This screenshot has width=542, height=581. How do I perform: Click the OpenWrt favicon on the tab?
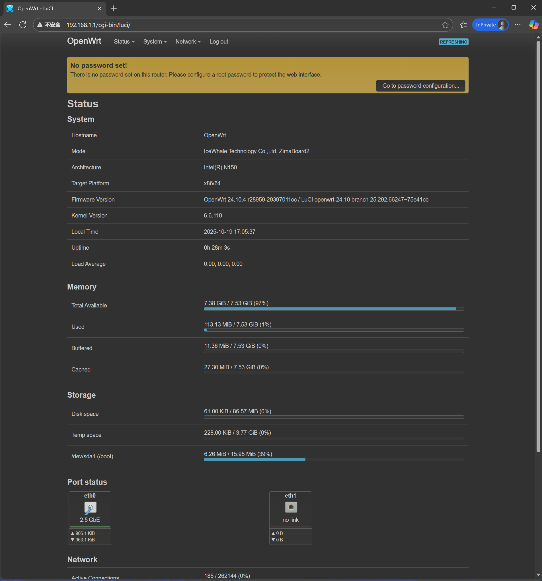click(x=10, y=9)
